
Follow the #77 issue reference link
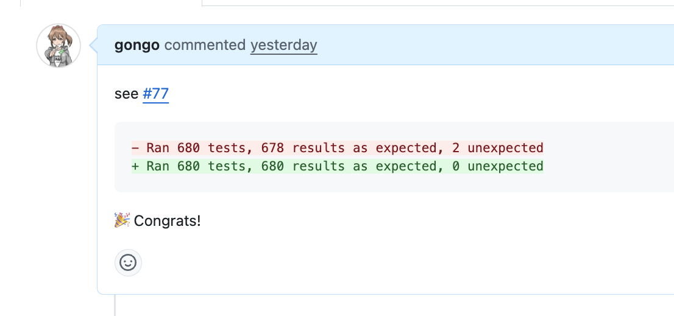click(x=155, y=94)
